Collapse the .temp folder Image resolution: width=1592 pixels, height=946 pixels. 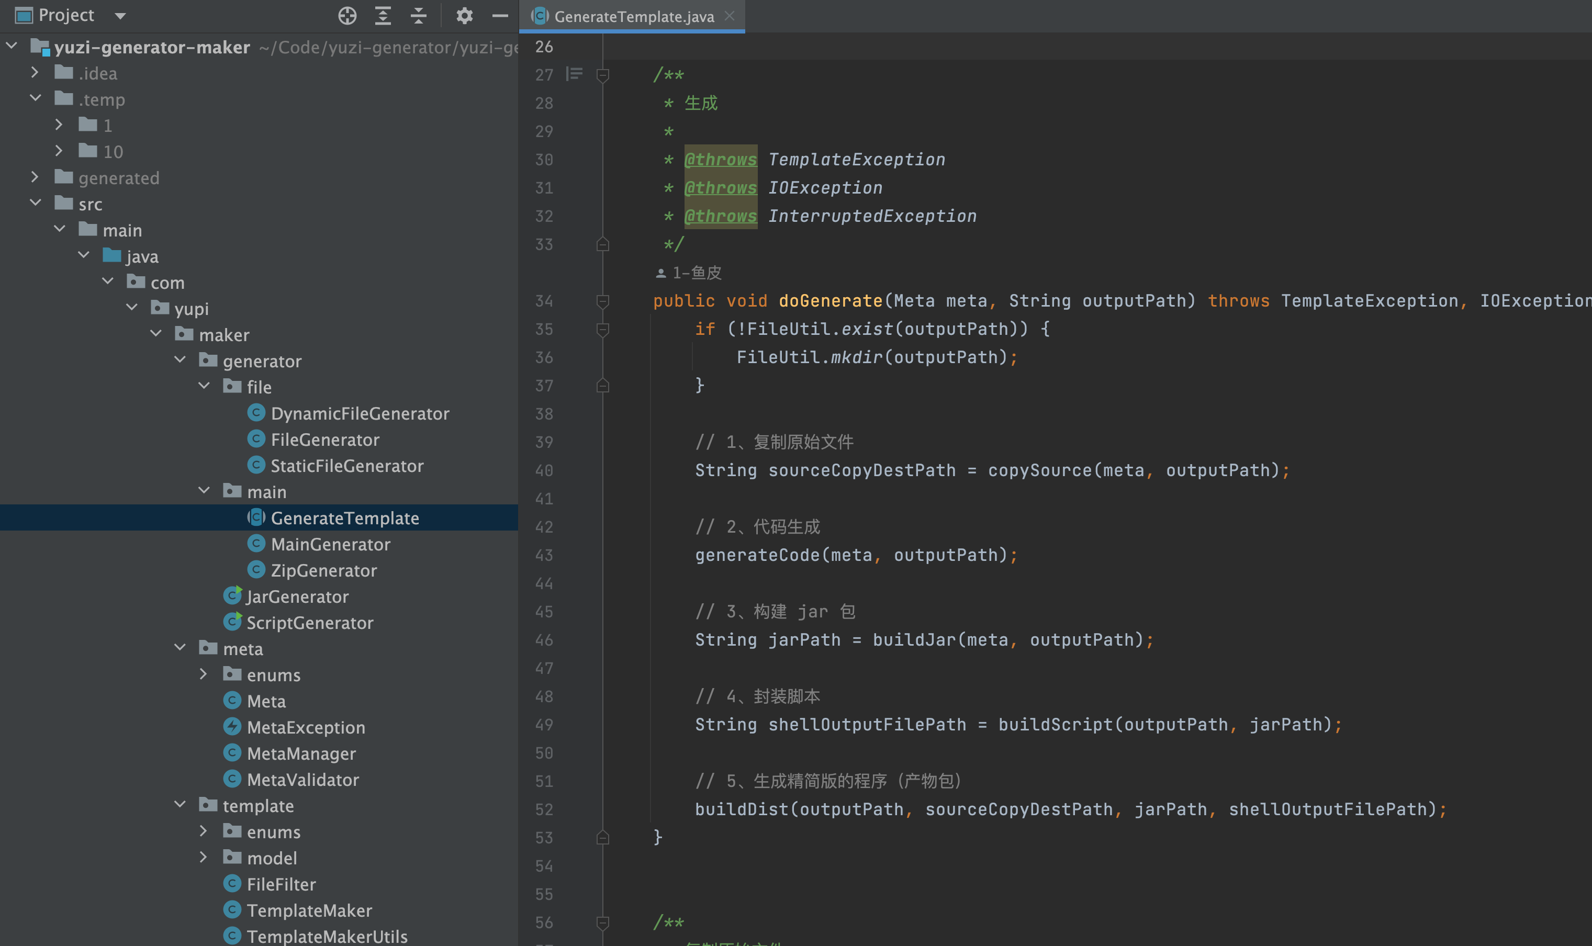point(35,99)
